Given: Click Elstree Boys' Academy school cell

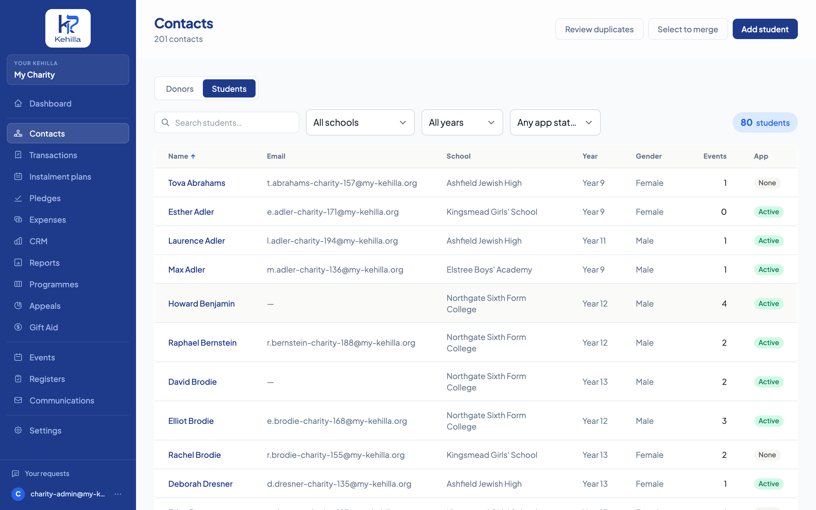Looking at the screenshot, I should (489, 269).
